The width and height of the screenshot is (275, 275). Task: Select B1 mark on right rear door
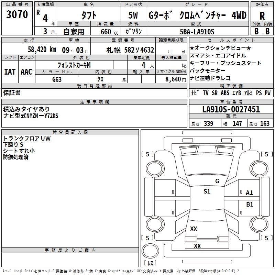[x=250, y=205]
